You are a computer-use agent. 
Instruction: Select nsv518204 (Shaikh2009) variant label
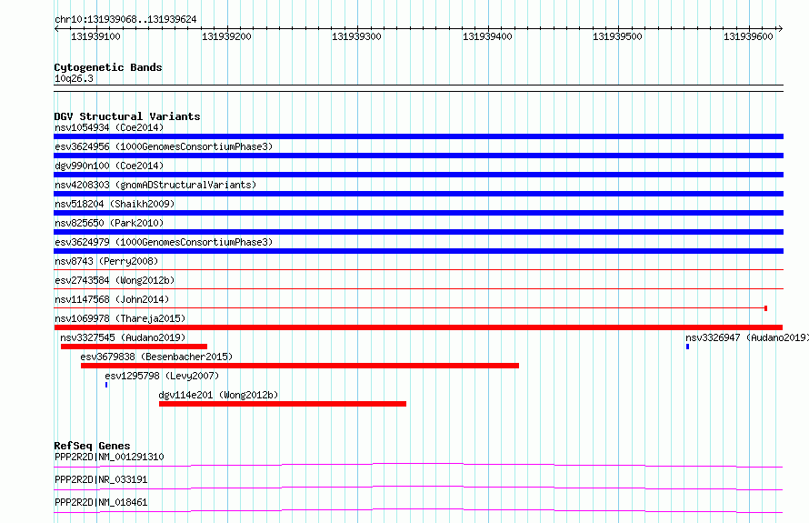115,204
